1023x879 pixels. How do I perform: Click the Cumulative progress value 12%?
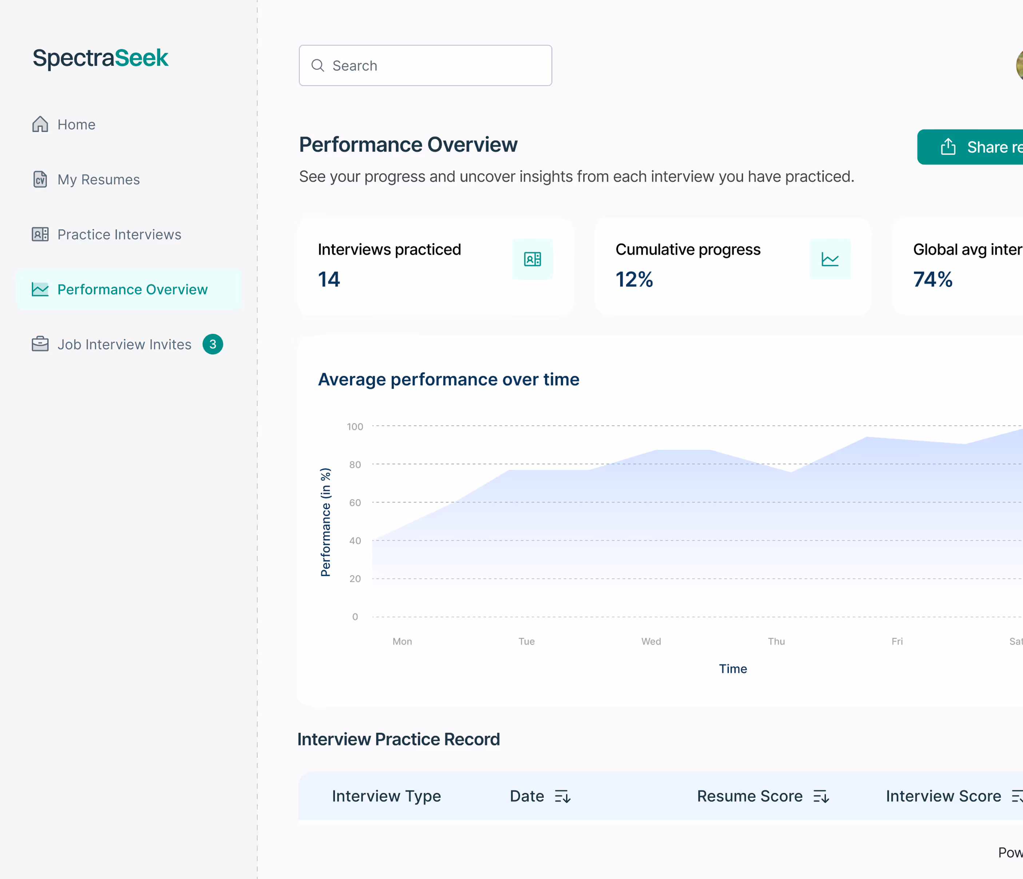(634, 279)
